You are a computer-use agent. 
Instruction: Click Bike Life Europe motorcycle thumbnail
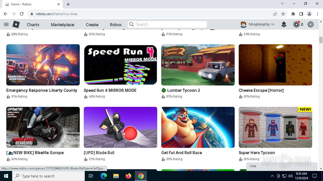tap(43, 127)
